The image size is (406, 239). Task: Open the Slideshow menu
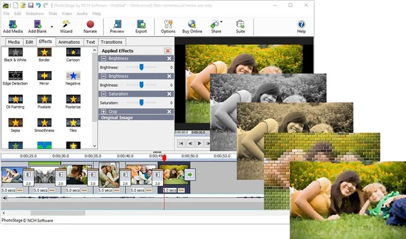point(35,14)
